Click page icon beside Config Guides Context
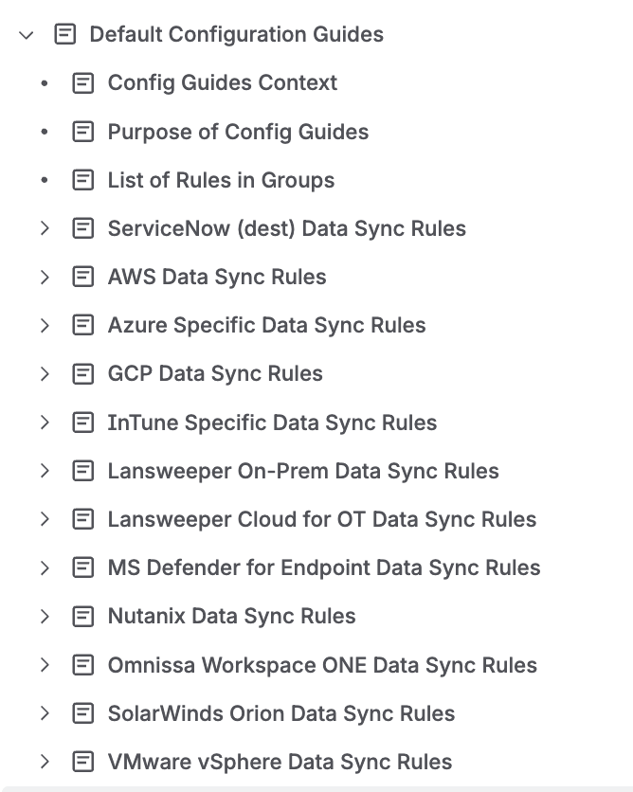633x792 pixels. (83, 83)
